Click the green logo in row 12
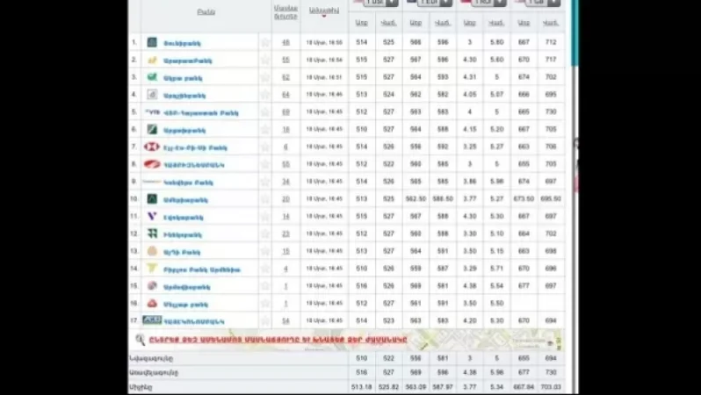Image resolution: width=701 pixels, height=395 pixels. tap(152, 233)
